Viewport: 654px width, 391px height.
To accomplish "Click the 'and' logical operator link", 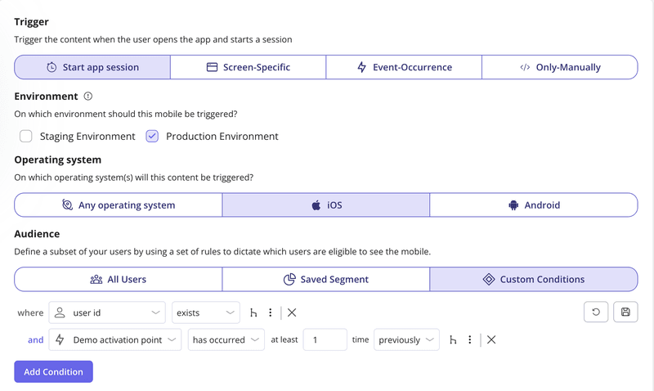I will [35, 339].
